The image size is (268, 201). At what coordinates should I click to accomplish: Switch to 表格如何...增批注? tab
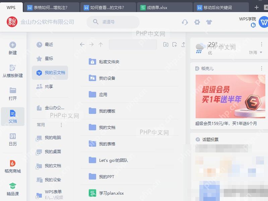click(51, 7)
